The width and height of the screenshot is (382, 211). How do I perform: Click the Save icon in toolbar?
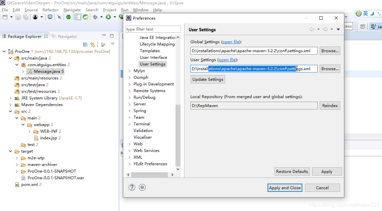point(18,17)
